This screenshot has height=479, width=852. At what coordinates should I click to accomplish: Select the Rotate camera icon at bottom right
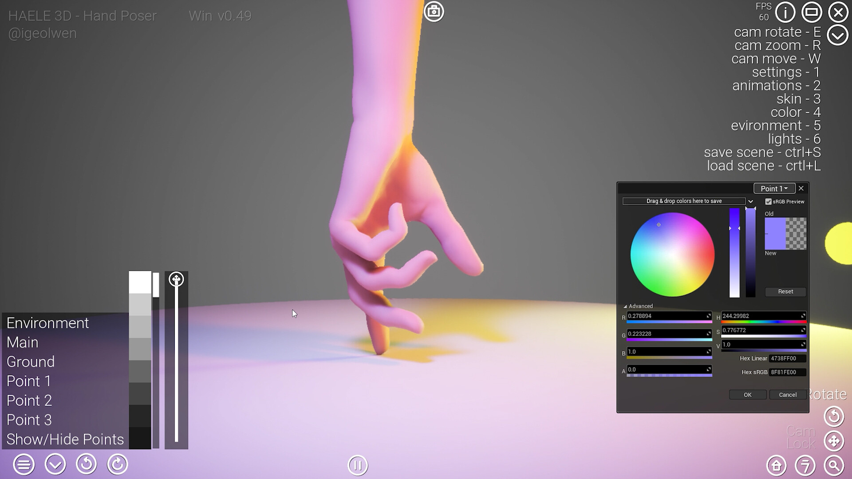[x=833, y=417]
